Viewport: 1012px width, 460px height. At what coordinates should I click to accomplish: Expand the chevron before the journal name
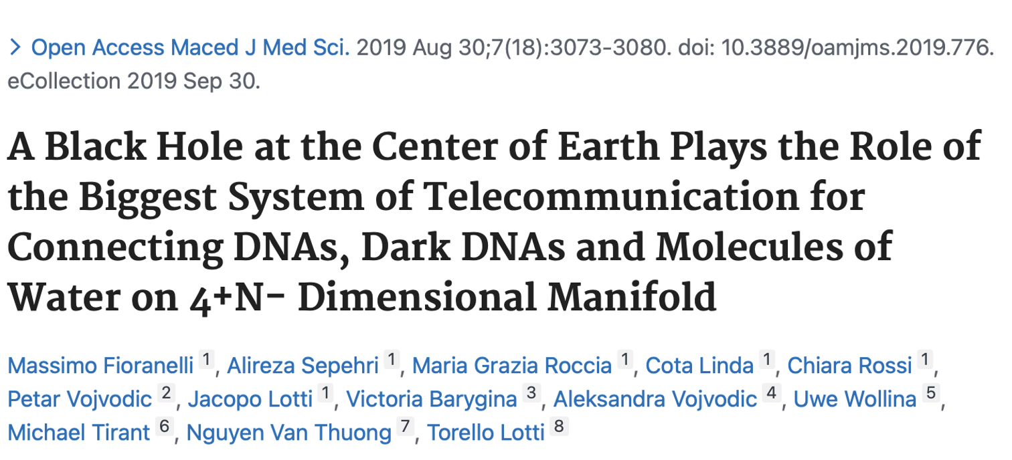(16, 48)
